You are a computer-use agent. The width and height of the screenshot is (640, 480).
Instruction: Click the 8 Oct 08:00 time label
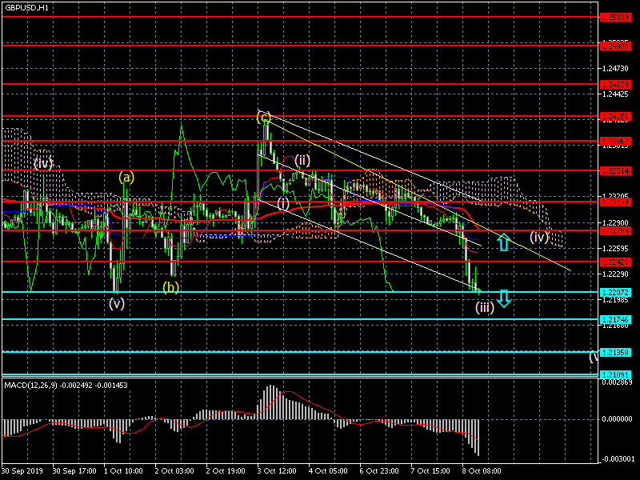point(483,472)
